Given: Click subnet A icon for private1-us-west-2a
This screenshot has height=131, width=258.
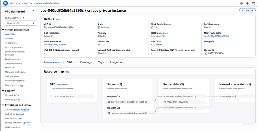Looking at the screenshot, I should (108, 102).
